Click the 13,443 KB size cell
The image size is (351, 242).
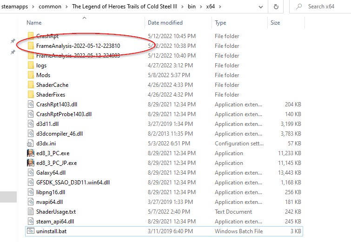point(290,173)
